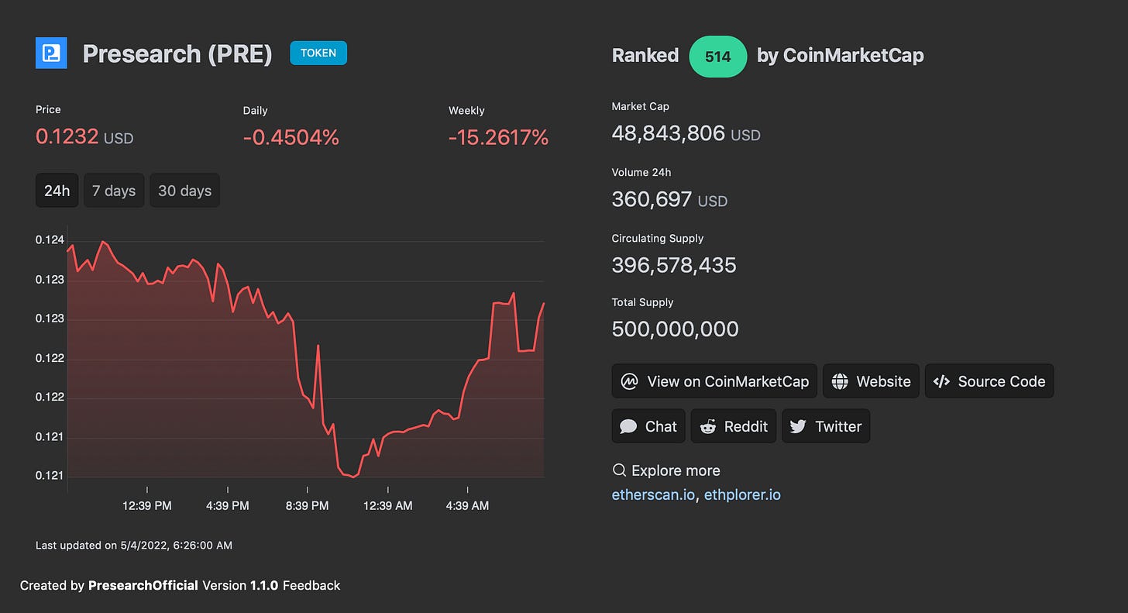Open the Feedback link in footer
This screenshot has width=1128, height=613.
tap(311, 585)
